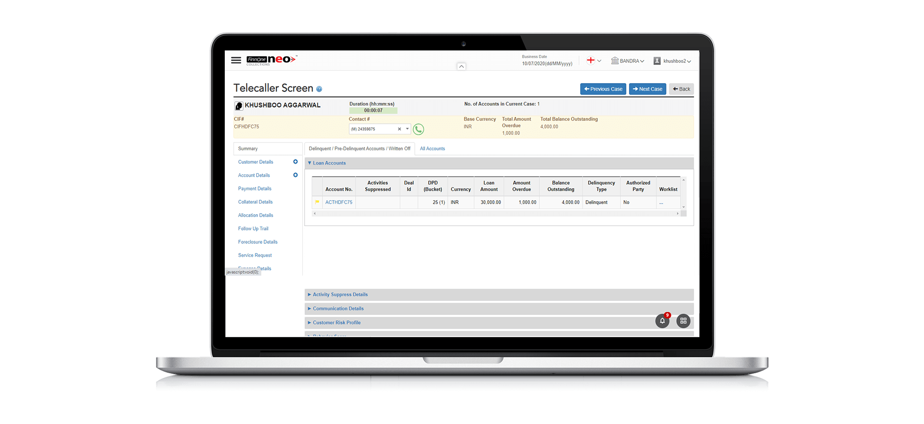
Task: Click the help icon beside Telecaller Screen
Action: [319, 89]
